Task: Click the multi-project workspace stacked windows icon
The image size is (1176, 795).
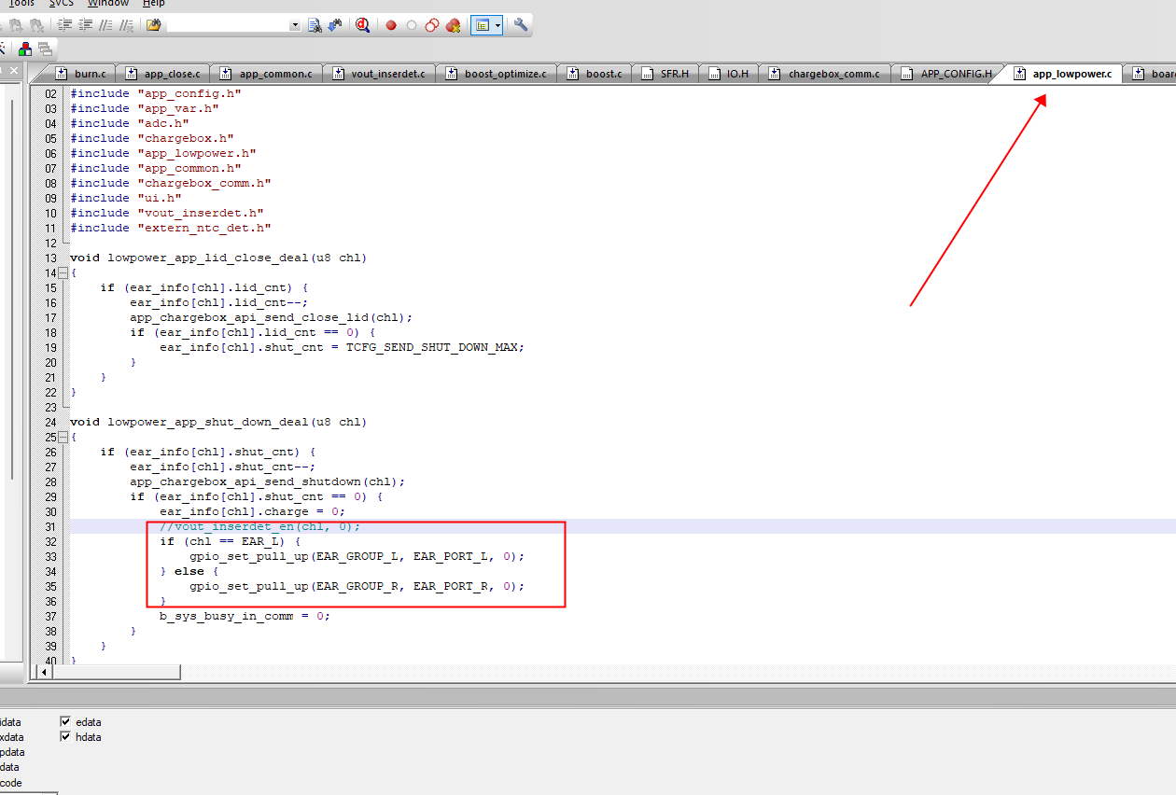Action: pos(44,49)
